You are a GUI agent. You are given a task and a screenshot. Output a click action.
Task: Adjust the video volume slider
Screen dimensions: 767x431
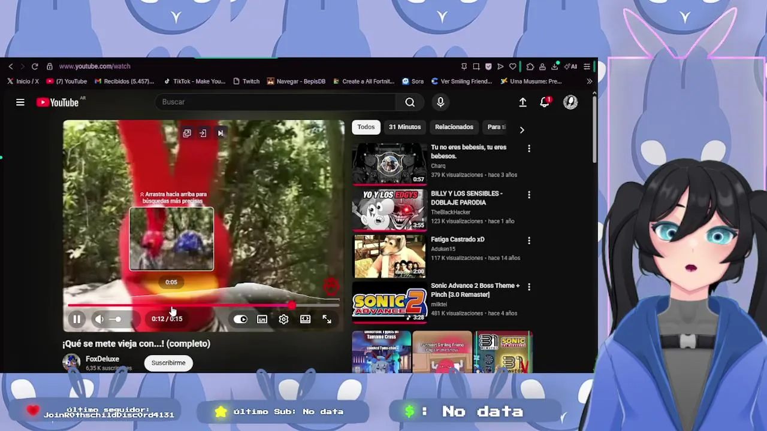(116, 320)
